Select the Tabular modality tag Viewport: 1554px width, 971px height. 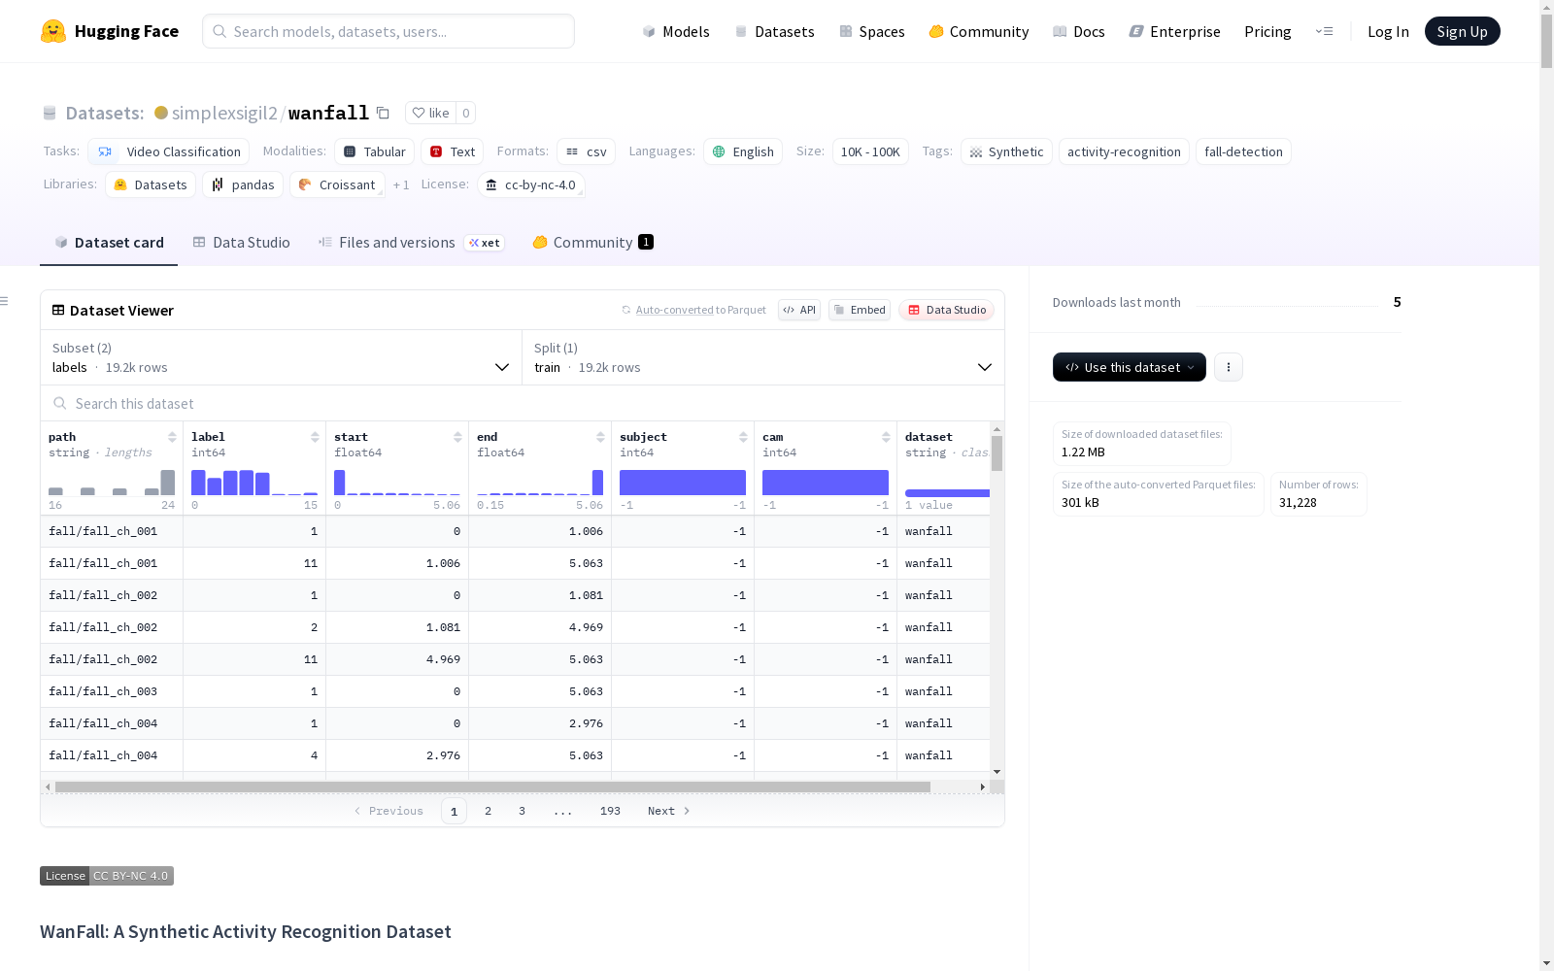pos(375,151)
